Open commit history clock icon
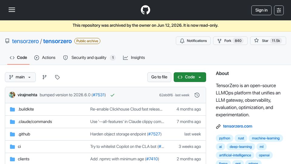291x164 pixels. 197,95
